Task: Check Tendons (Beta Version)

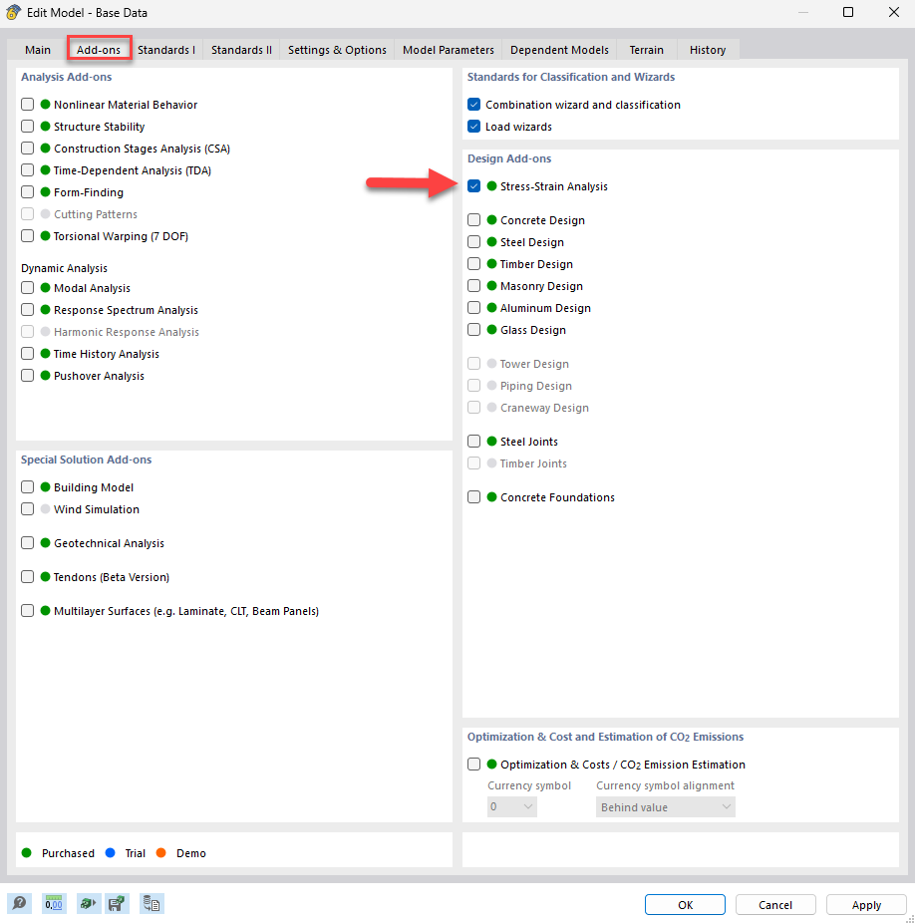Action: [x=28, y=577]
